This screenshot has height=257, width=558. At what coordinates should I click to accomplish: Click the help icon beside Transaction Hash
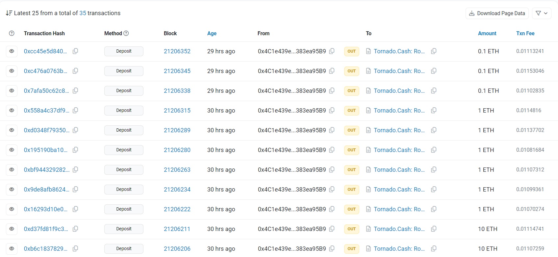tap(12, 33)
